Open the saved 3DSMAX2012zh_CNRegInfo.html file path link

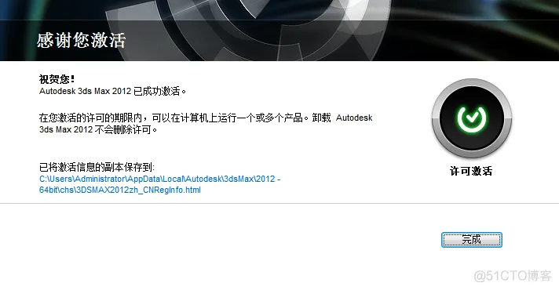point(159,184)
